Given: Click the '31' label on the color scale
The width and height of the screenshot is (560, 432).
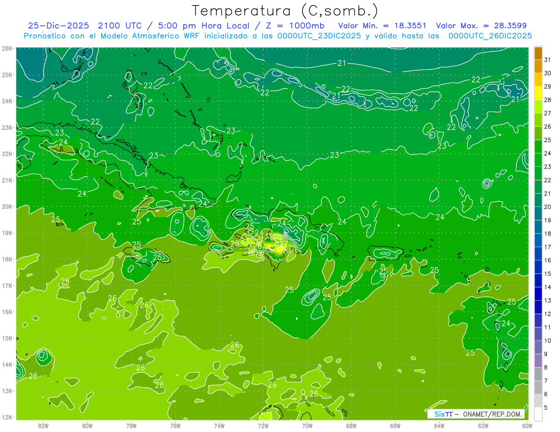Looking at the screenshot, I should 548,60.
